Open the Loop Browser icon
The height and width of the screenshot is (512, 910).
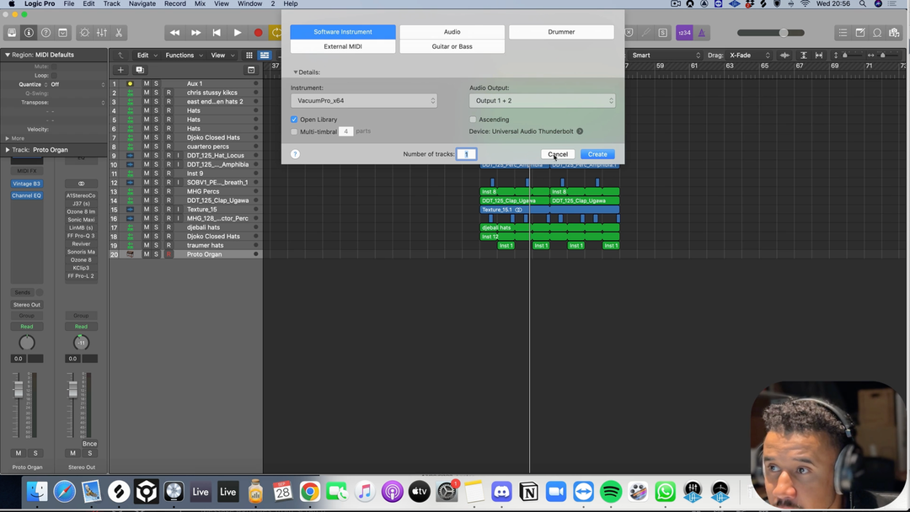click(877, 33)
